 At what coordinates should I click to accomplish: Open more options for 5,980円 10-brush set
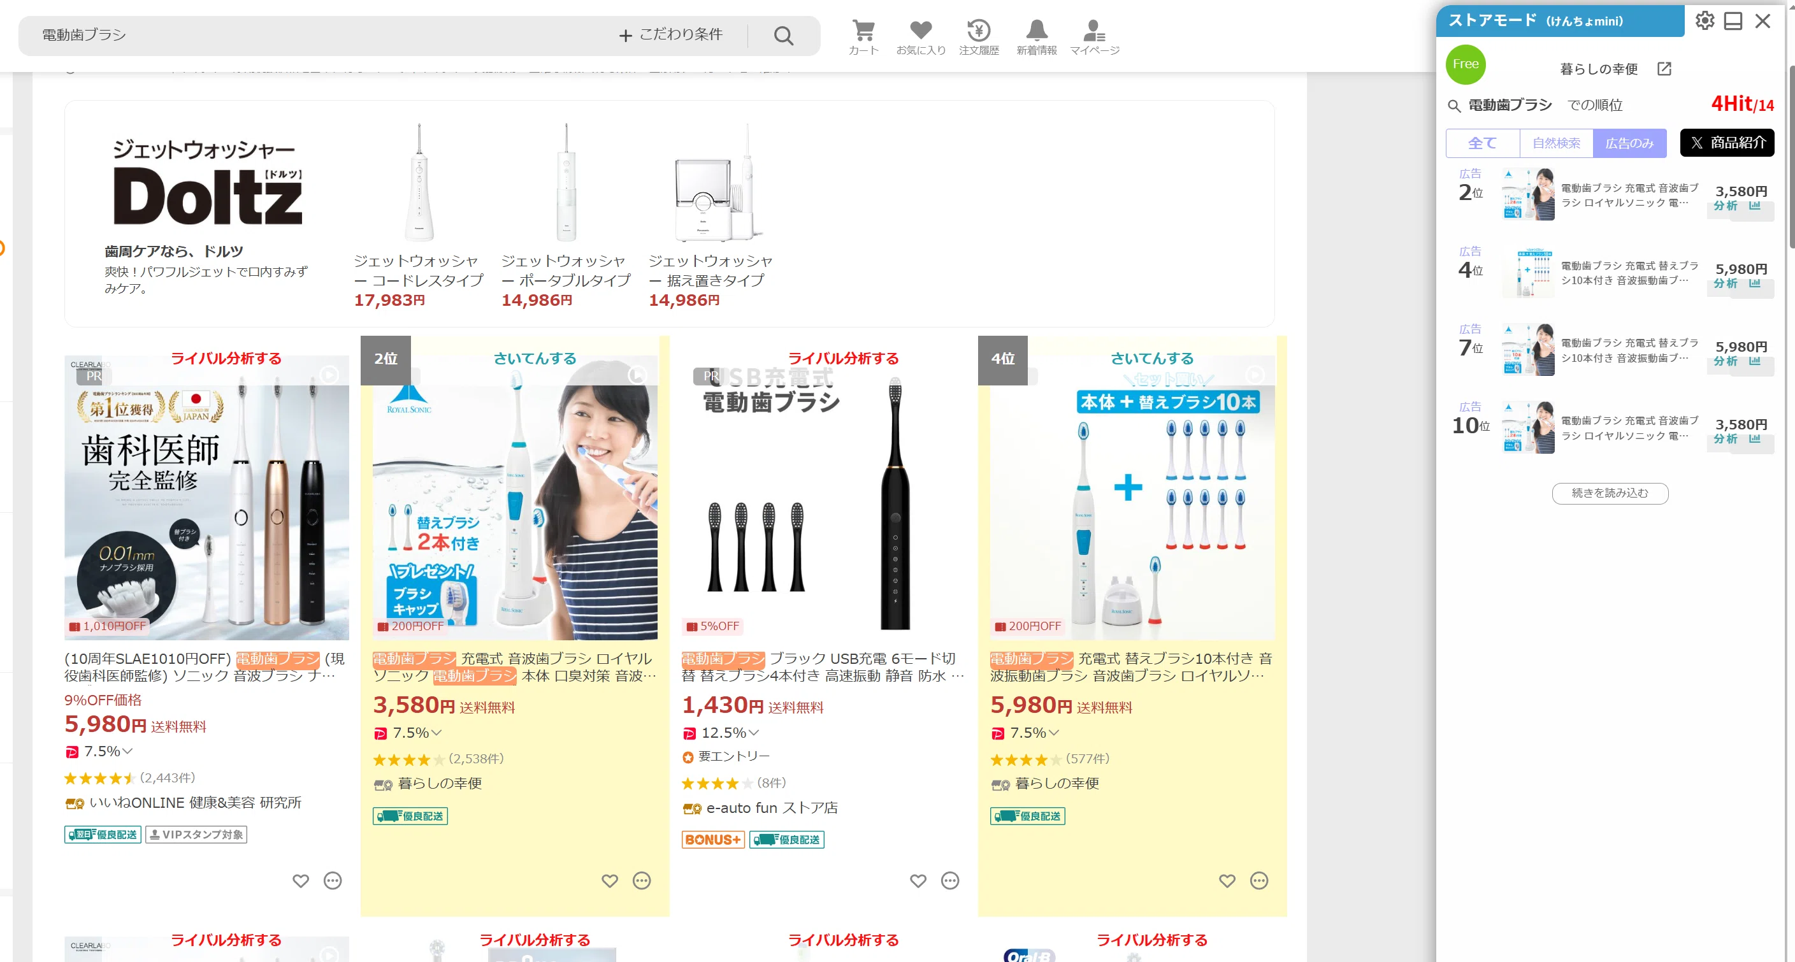click(1259, 880)
